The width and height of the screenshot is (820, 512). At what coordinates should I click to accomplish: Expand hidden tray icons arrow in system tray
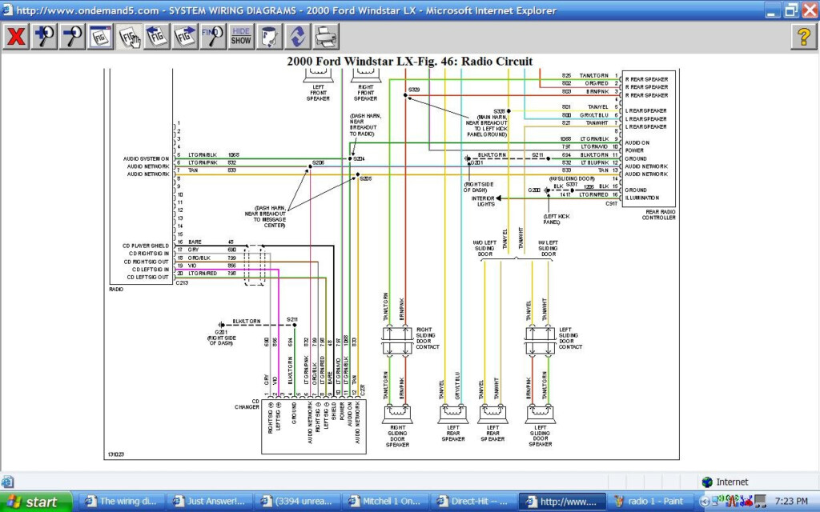(705, 502)
